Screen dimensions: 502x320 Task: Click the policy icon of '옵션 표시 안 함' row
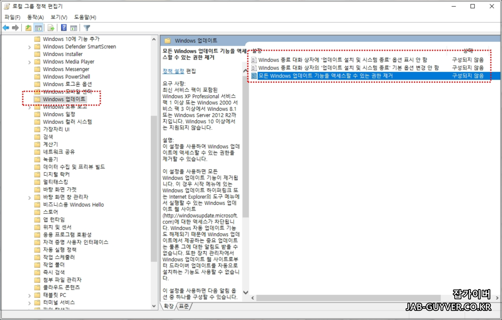(x=254, y=60)
